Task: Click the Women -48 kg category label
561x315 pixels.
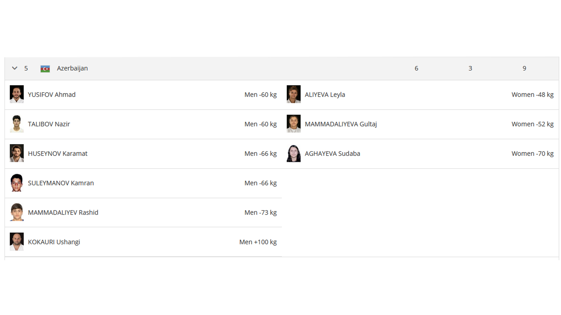Action: (x=532, y=94)
